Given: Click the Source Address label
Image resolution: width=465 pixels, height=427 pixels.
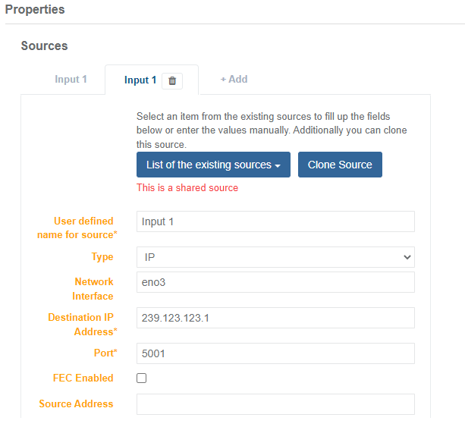Looking at the screenshot, I should 76,403.
